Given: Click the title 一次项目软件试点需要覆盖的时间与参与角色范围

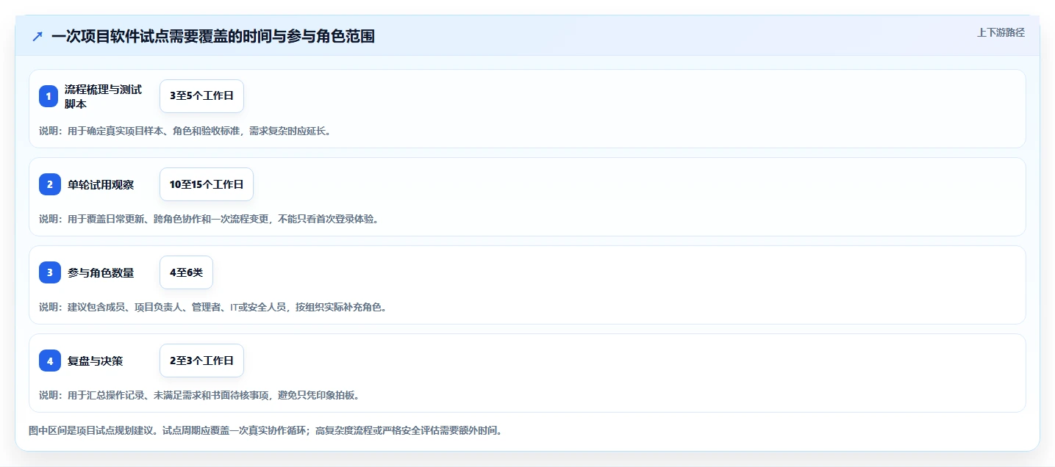Looking at the screenshot, I should click(213, 36).
